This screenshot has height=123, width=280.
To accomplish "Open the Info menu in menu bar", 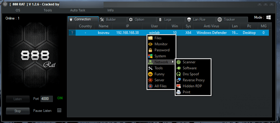I will [x=110, y=10].
